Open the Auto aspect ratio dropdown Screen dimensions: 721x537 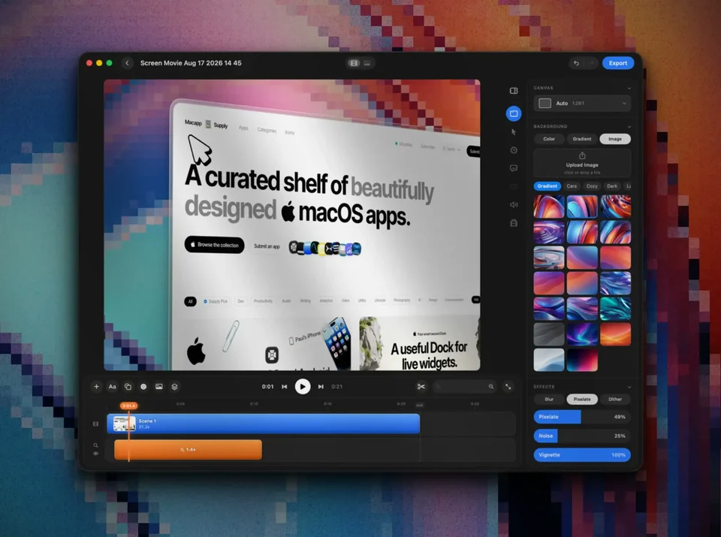tap(582, 104)
